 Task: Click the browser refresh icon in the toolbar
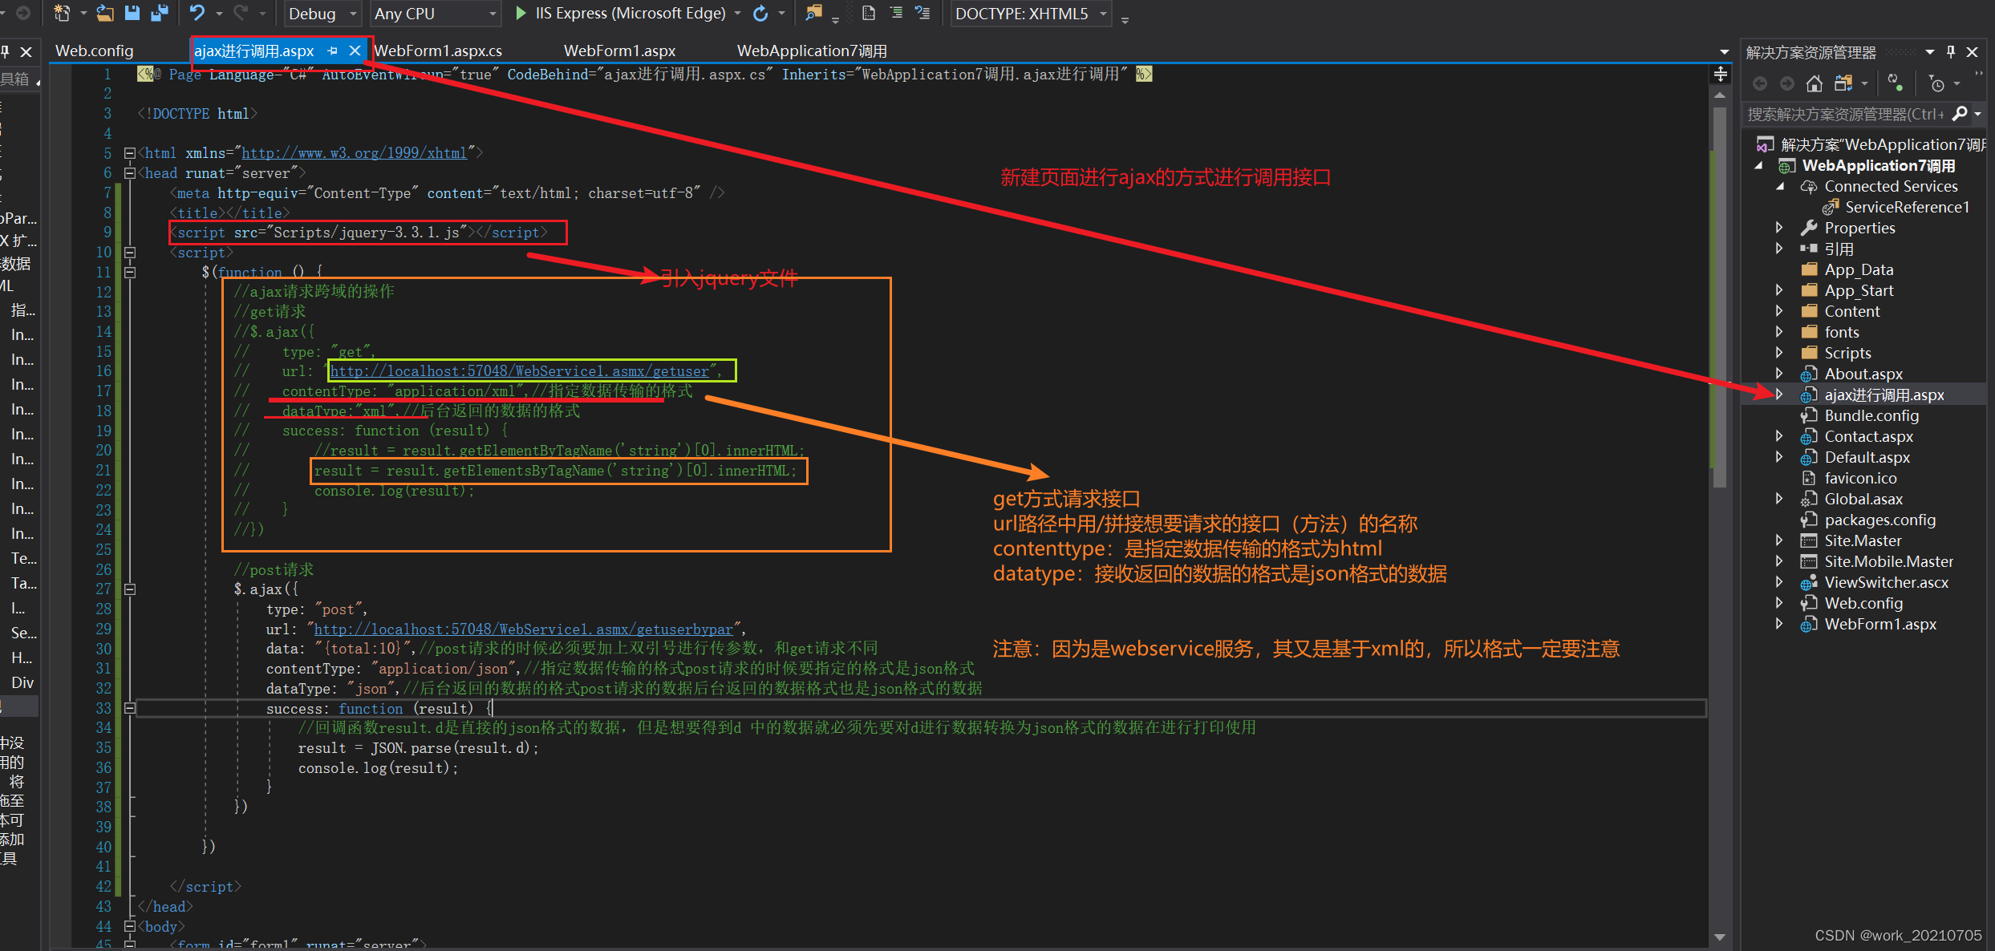coord(760,13)
